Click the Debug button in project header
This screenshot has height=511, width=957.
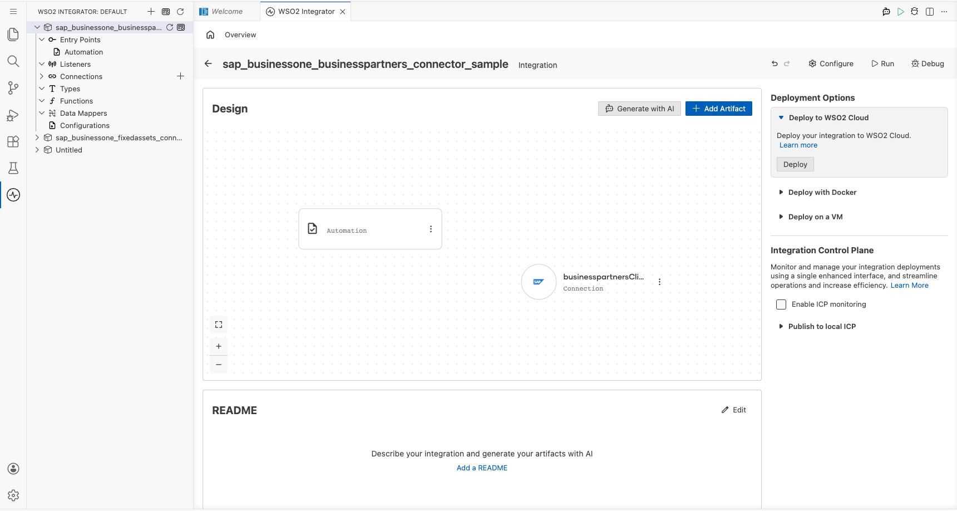928,63
